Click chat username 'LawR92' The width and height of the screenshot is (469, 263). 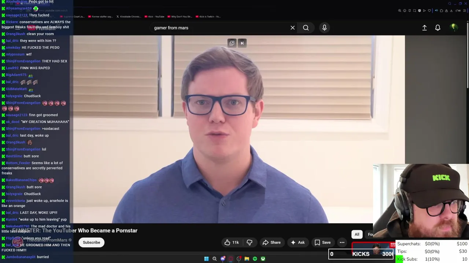pos(12,68)
